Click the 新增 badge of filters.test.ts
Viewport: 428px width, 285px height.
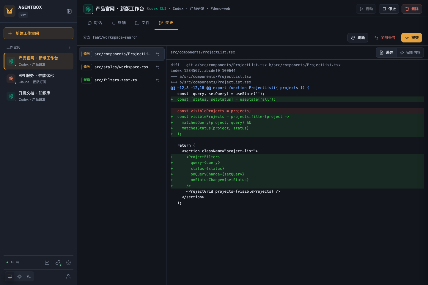87,80
